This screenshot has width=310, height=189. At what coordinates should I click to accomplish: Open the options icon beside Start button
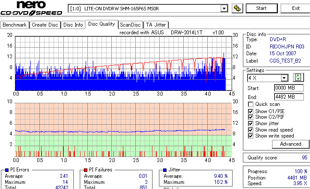point(237,8)
